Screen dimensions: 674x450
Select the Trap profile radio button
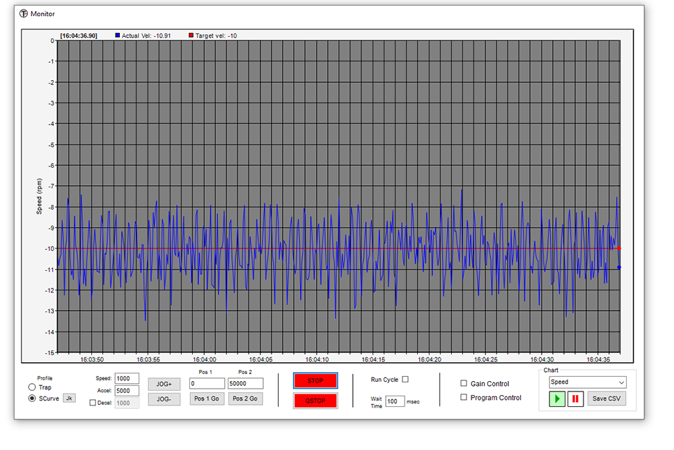click(32, 387)
